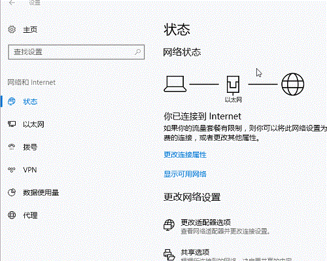Click the magnifier icon in the search box
327x261 pixels.
[x=137, y=52]
